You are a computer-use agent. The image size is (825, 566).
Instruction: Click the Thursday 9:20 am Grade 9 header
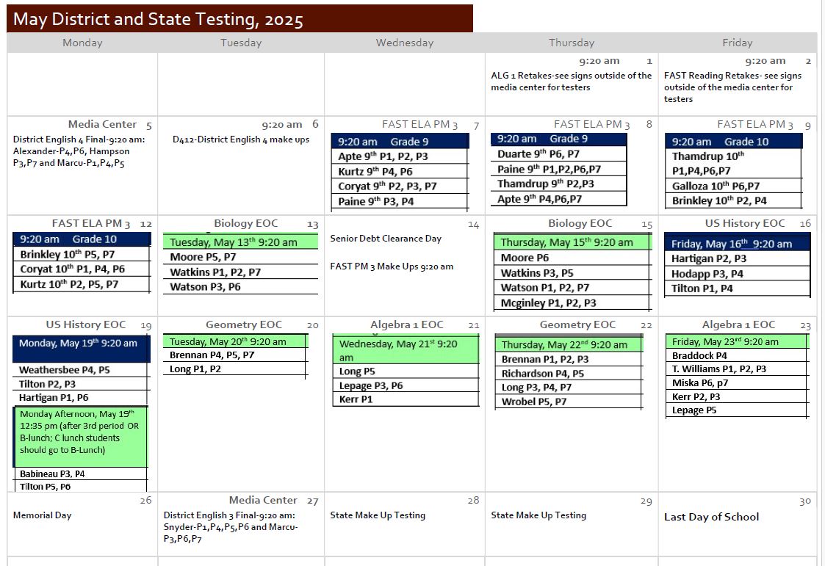(559, 139)
